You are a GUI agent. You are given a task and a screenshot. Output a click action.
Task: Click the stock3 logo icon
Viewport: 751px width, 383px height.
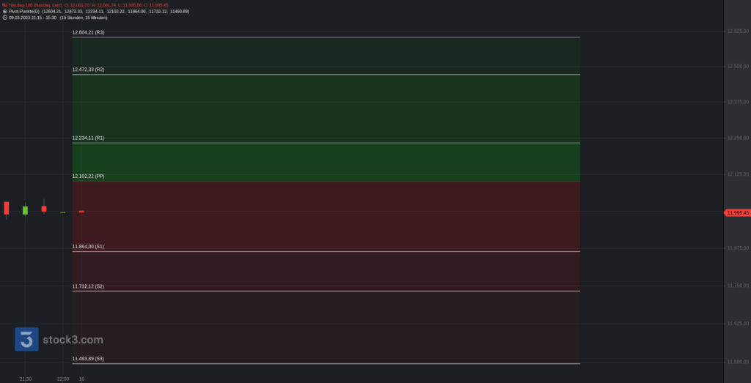pyautogui.click(x=26, y=339)
